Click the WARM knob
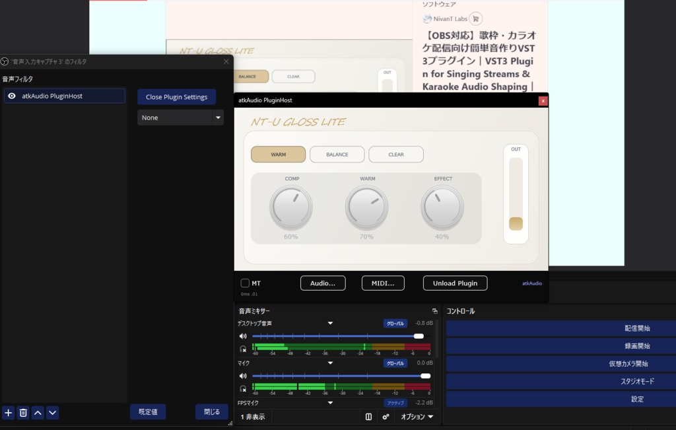The height and width of the screenshot is (430, 676). coord(366,207)
